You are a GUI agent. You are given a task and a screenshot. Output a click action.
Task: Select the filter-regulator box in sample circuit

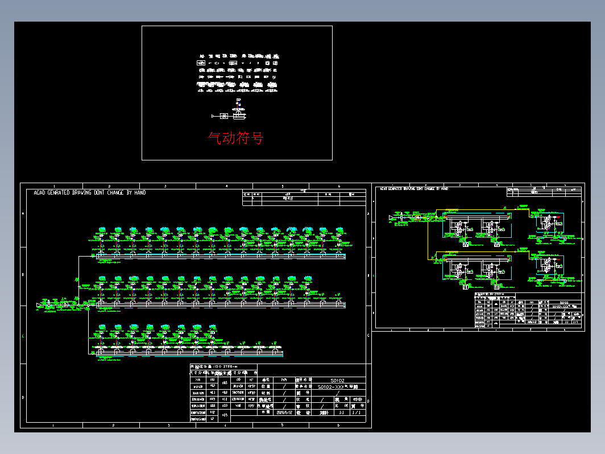224,116
